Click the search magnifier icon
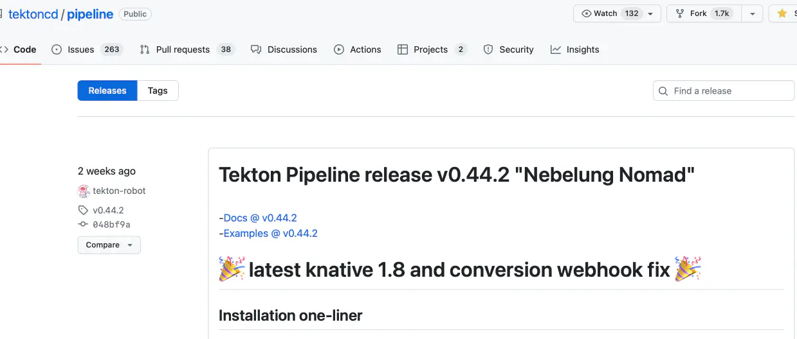The image size is (797, 339). coord(663,91)
